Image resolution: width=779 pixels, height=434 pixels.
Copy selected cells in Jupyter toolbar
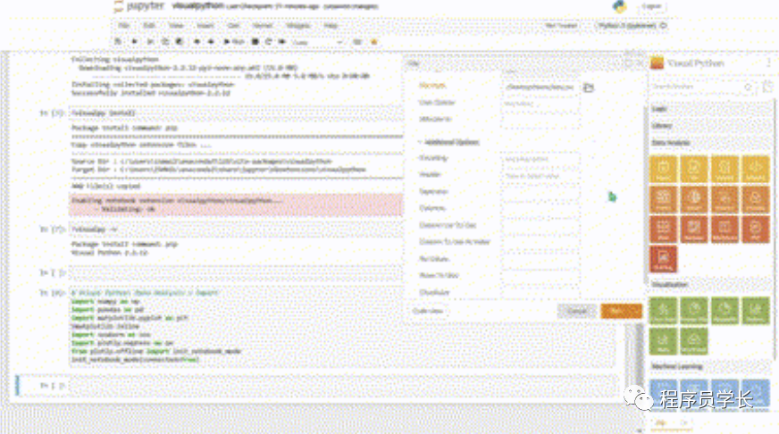165,42
